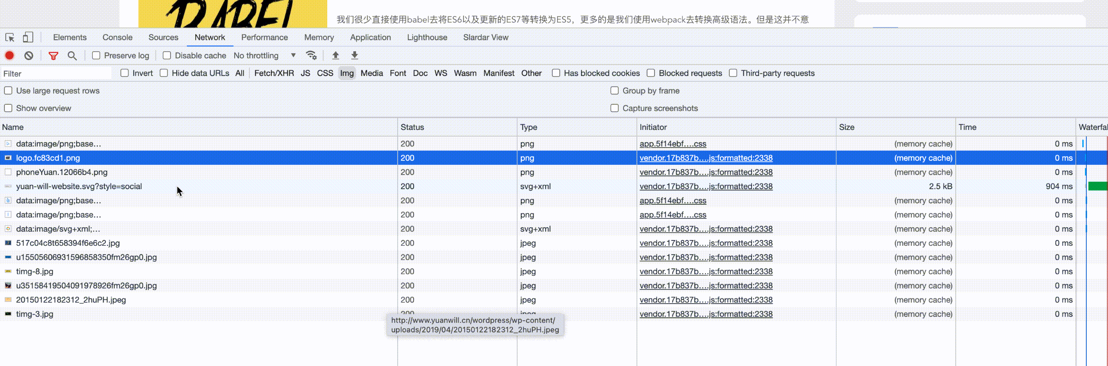
Task: Check Has blocked cookies
Action: 556,73
